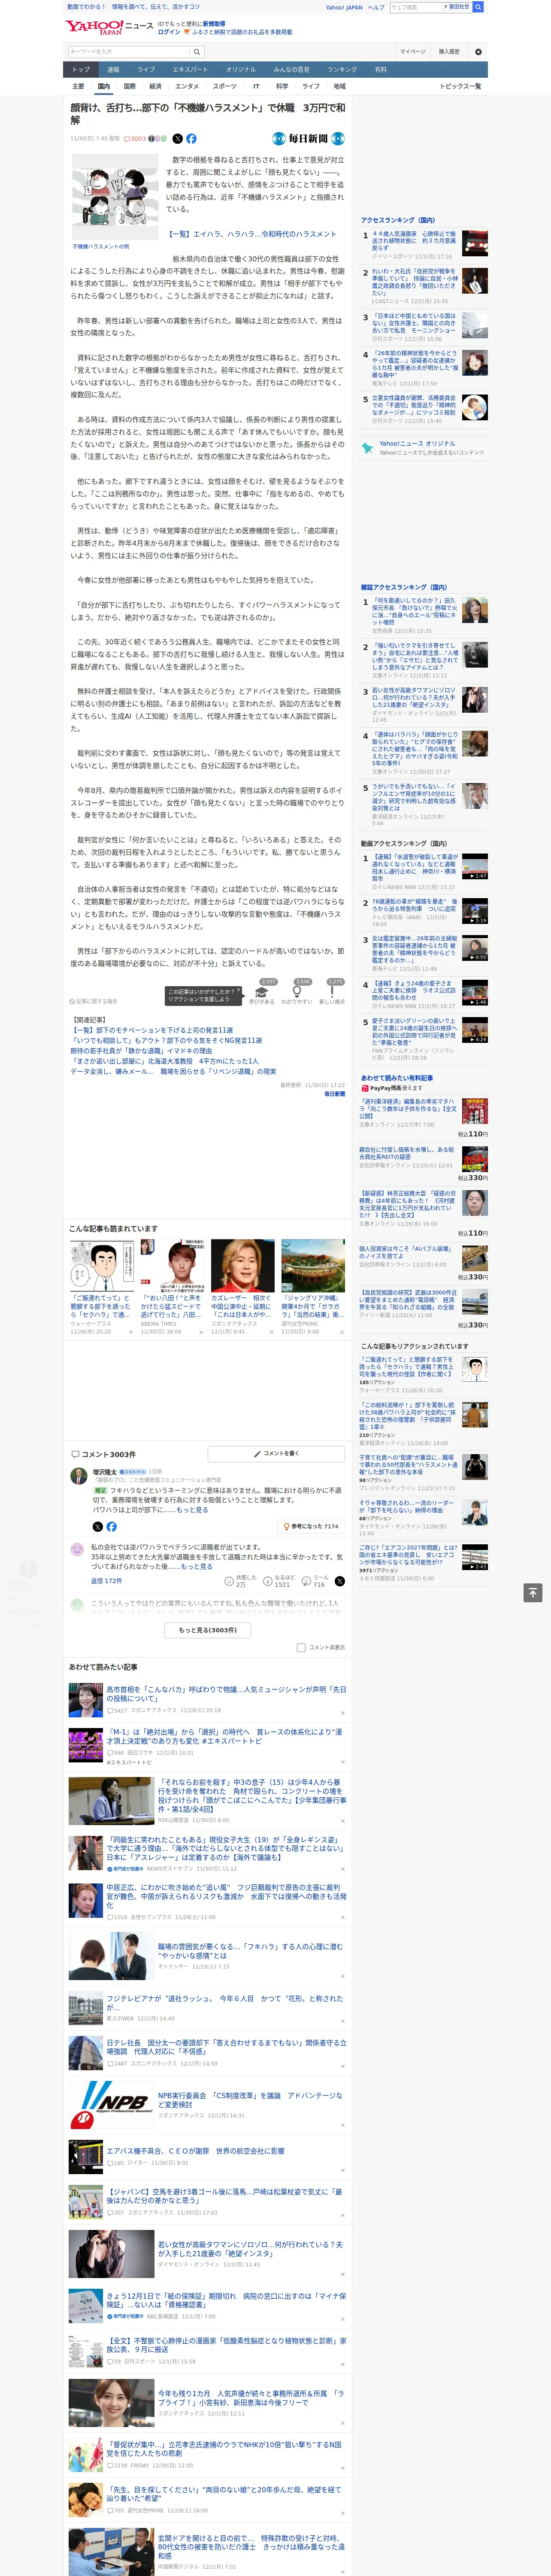Image resolution: width=551 pixels, height=2576 pixels.
Task: Click the わかりやすい reaction icon
Action: click(x=296, y=992)
